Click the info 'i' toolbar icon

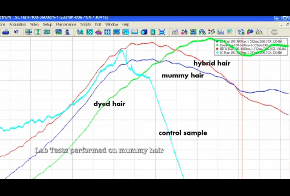click(67, 32)
